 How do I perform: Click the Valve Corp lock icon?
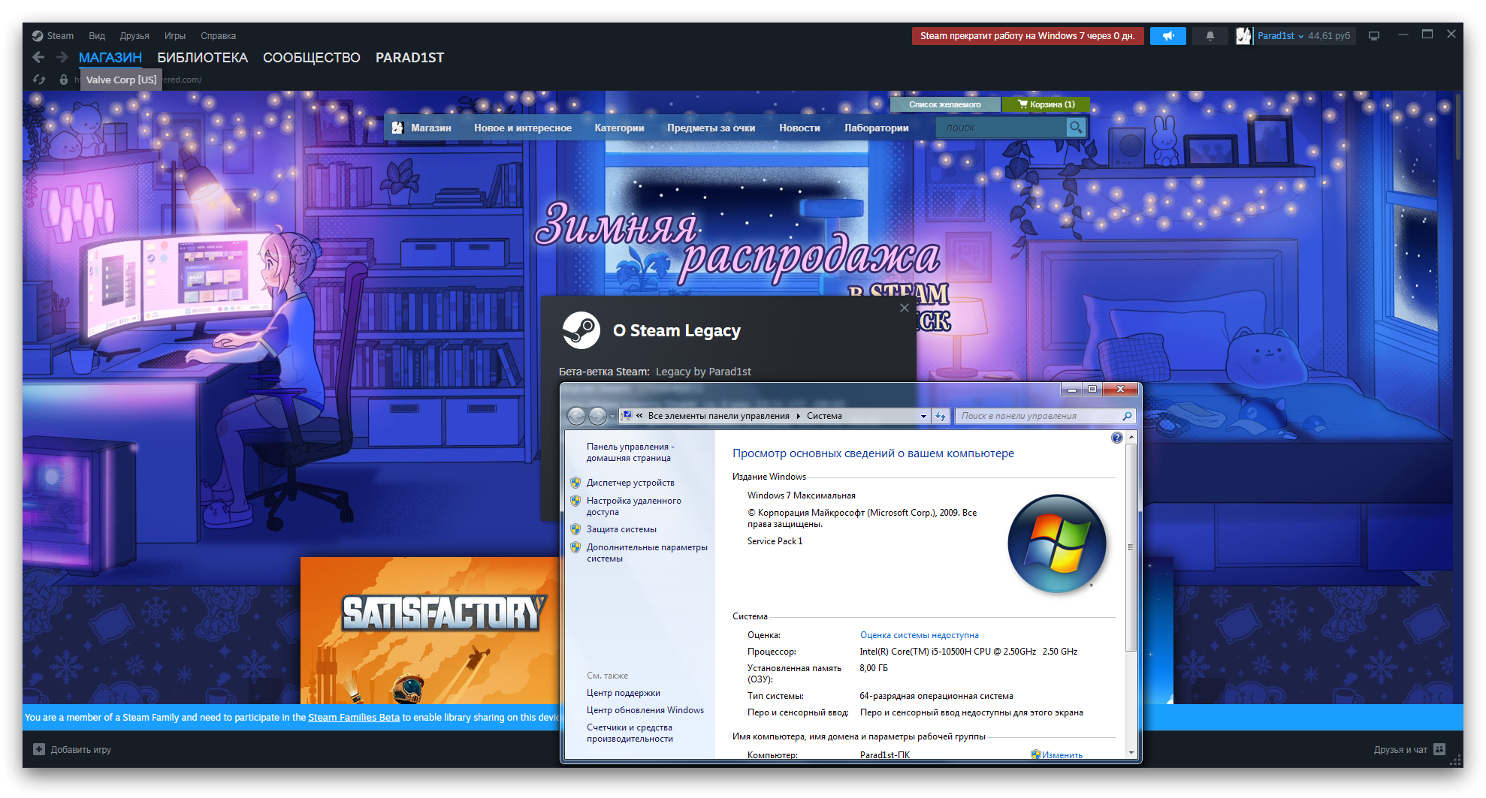coord(63,78)
